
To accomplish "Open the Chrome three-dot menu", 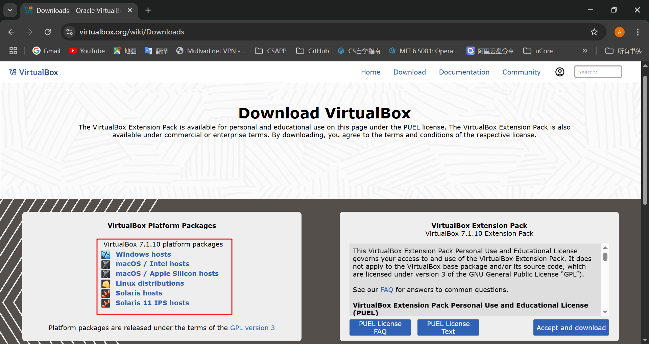I will tap(638, 32).
